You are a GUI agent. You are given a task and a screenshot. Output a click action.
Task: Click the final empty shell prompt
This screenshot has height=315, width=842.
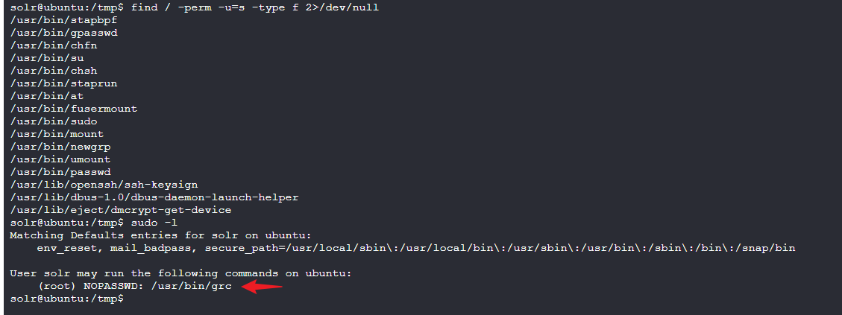click(67, 299)
